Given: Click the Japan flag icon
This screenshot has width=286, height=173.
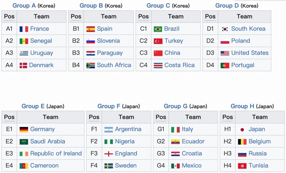Looking at the screenshot, I should coord(242,129).
